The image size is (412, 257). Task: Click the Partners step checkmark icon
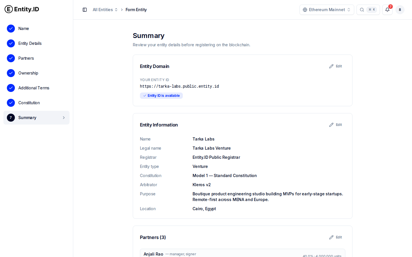pyautogui.click(x=11, y=58)
